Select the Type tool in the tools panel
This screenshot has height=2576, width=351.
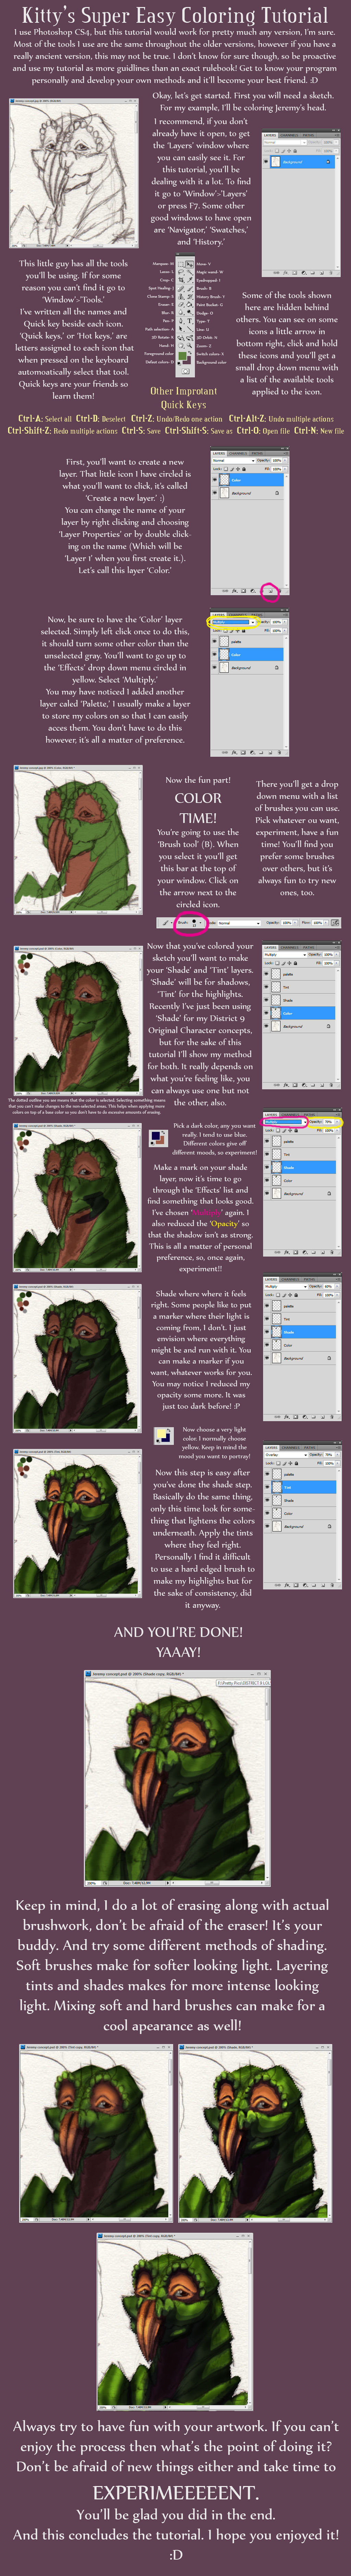pyautogui.click(x=190, y=321)
